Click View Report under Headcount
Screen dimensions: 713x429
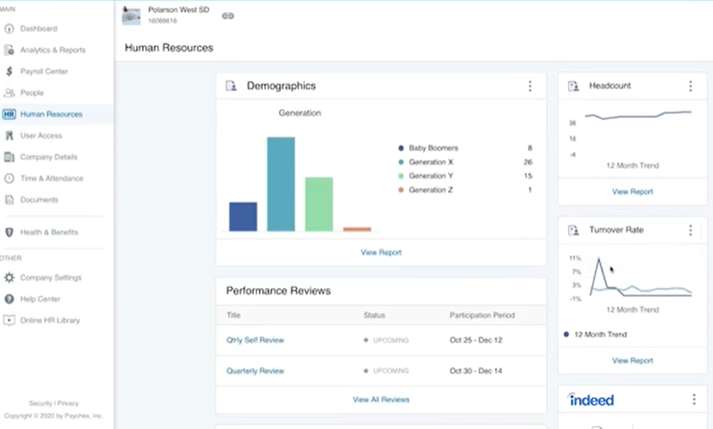633,191
